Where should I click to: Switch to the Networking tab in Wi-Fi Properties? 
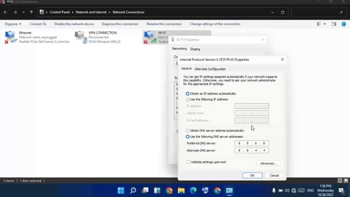(x=179, y=49)
